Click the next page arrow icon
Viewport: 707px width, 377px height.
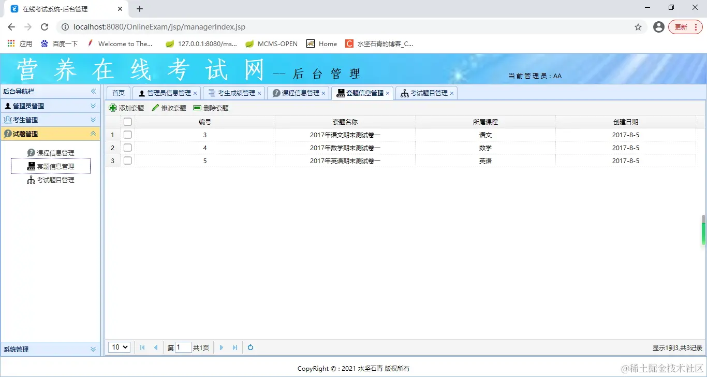[222, 347]
